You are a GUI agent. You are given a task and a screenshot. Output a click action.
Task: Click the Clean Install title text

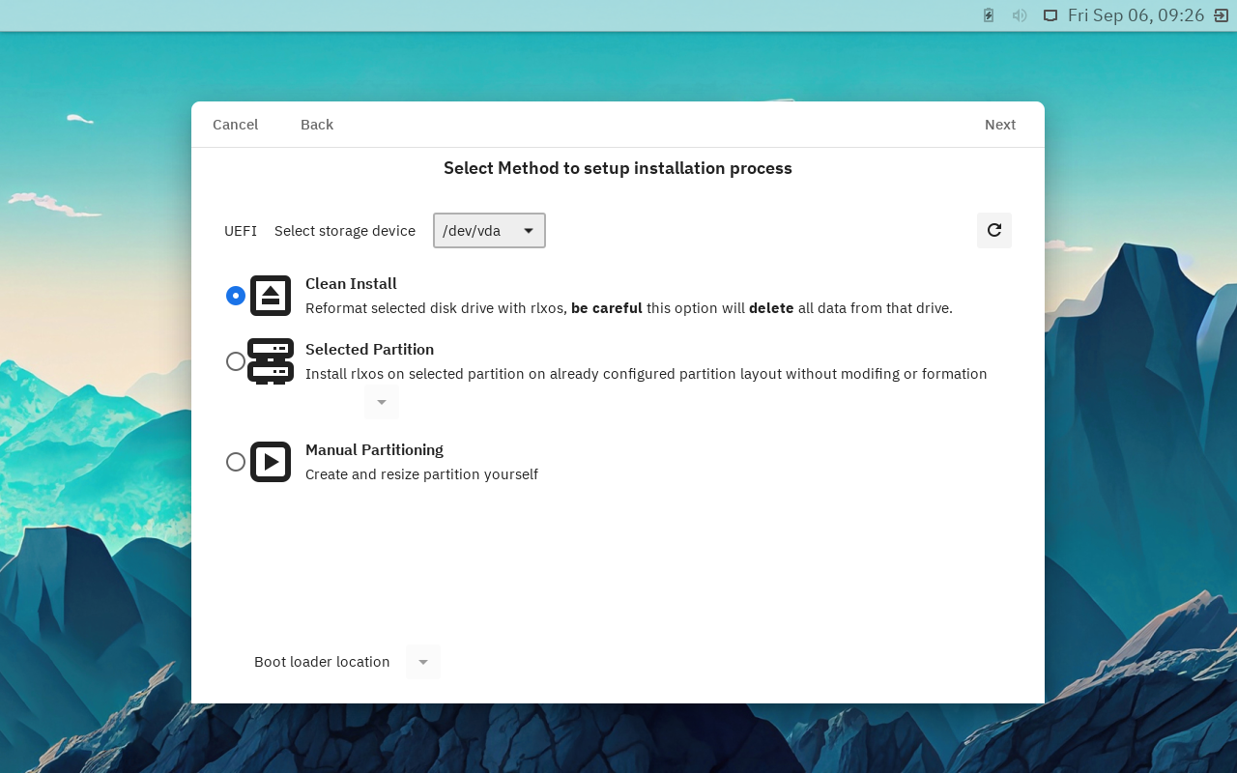point(351,284)
